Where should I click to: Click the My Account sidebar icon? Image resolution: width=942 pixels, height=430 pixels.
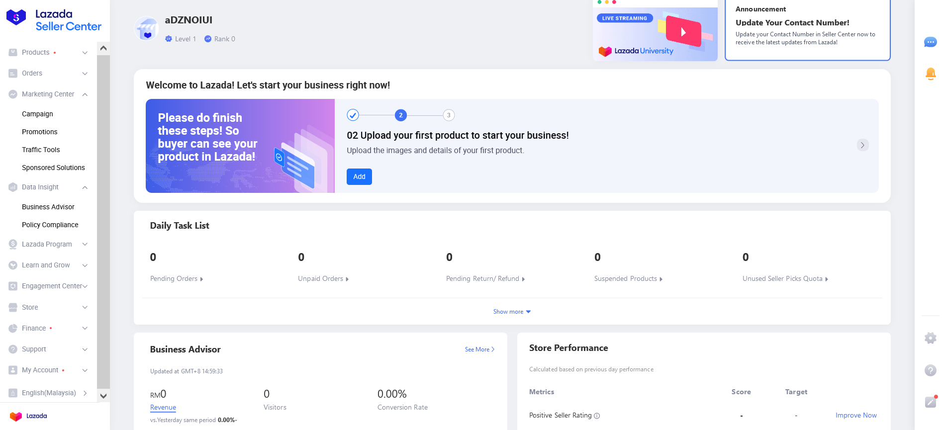(x=13, y=370)
